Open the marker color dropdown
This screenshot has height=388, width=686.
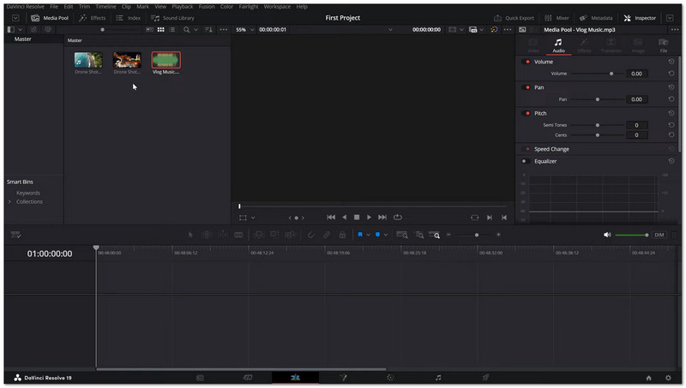385,235
